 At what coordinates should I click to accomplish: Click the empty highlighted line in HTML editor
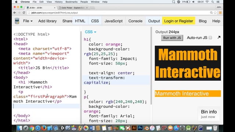tap(46, 106)
